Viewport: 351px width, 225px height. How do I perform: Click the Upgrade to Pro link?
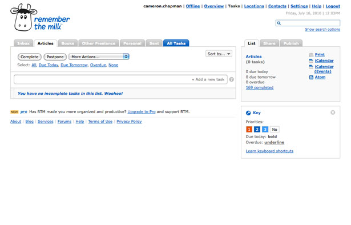tap(141, 112)
